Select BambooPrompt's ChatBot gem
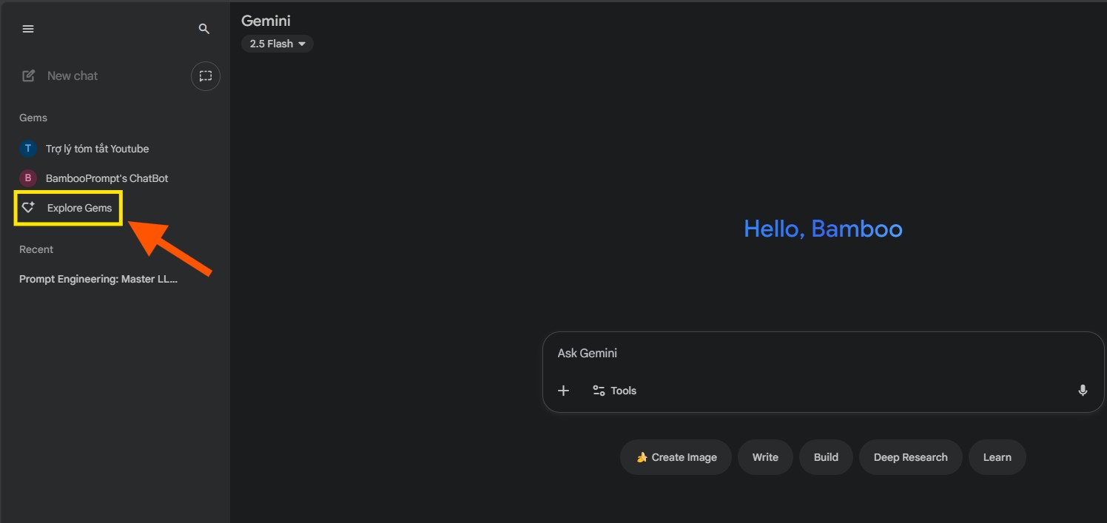The image size is (1107, 523). pyautogui.click(x=107, y=178)
